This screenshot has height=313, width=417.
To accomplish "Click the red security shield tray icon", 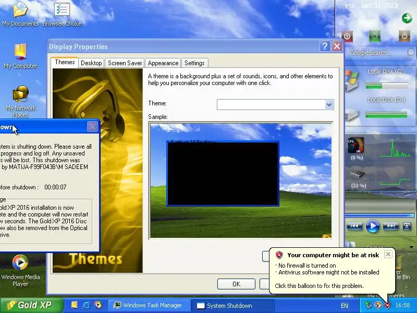I will pos(387,305).
